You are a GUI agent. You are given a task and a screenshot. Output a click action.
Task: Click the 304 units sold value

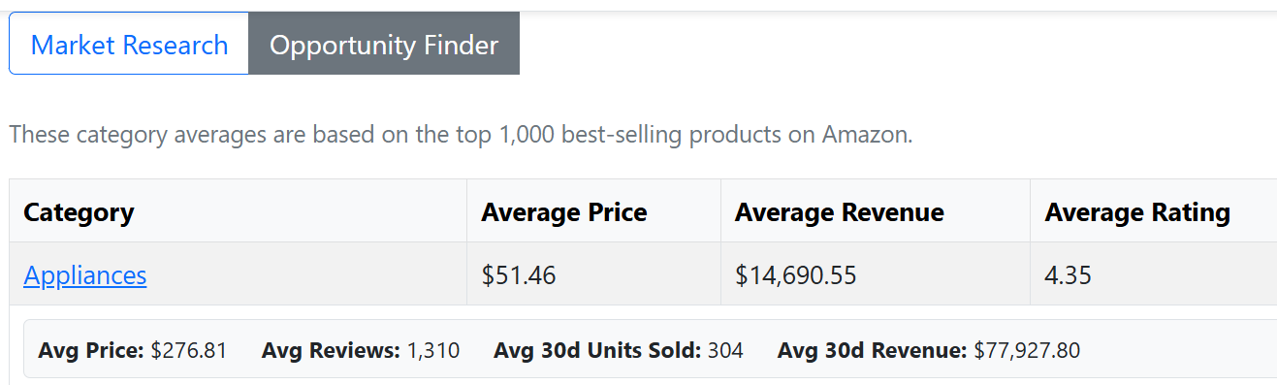pyautogui.click(x=725, y=350)
